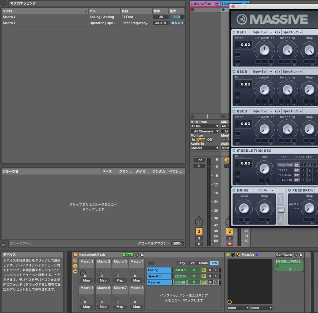This screenshot has width=318, height=313.
Task: Set track 1 Monitor to Off
Action: pyautogui.click(x=210, y=140)
